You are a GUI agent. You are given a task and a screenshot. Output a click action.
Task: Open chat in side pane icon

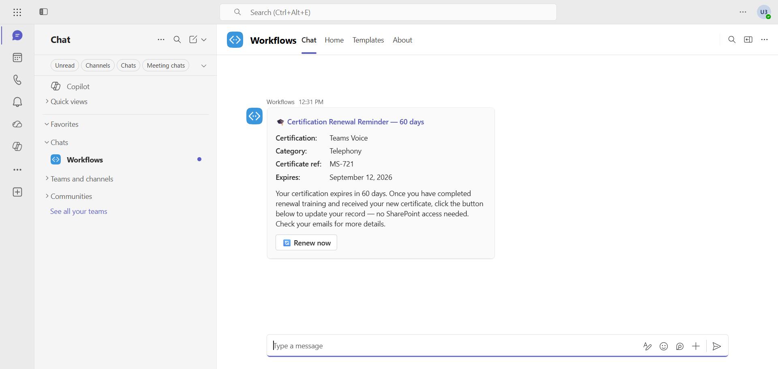(748, 40)
